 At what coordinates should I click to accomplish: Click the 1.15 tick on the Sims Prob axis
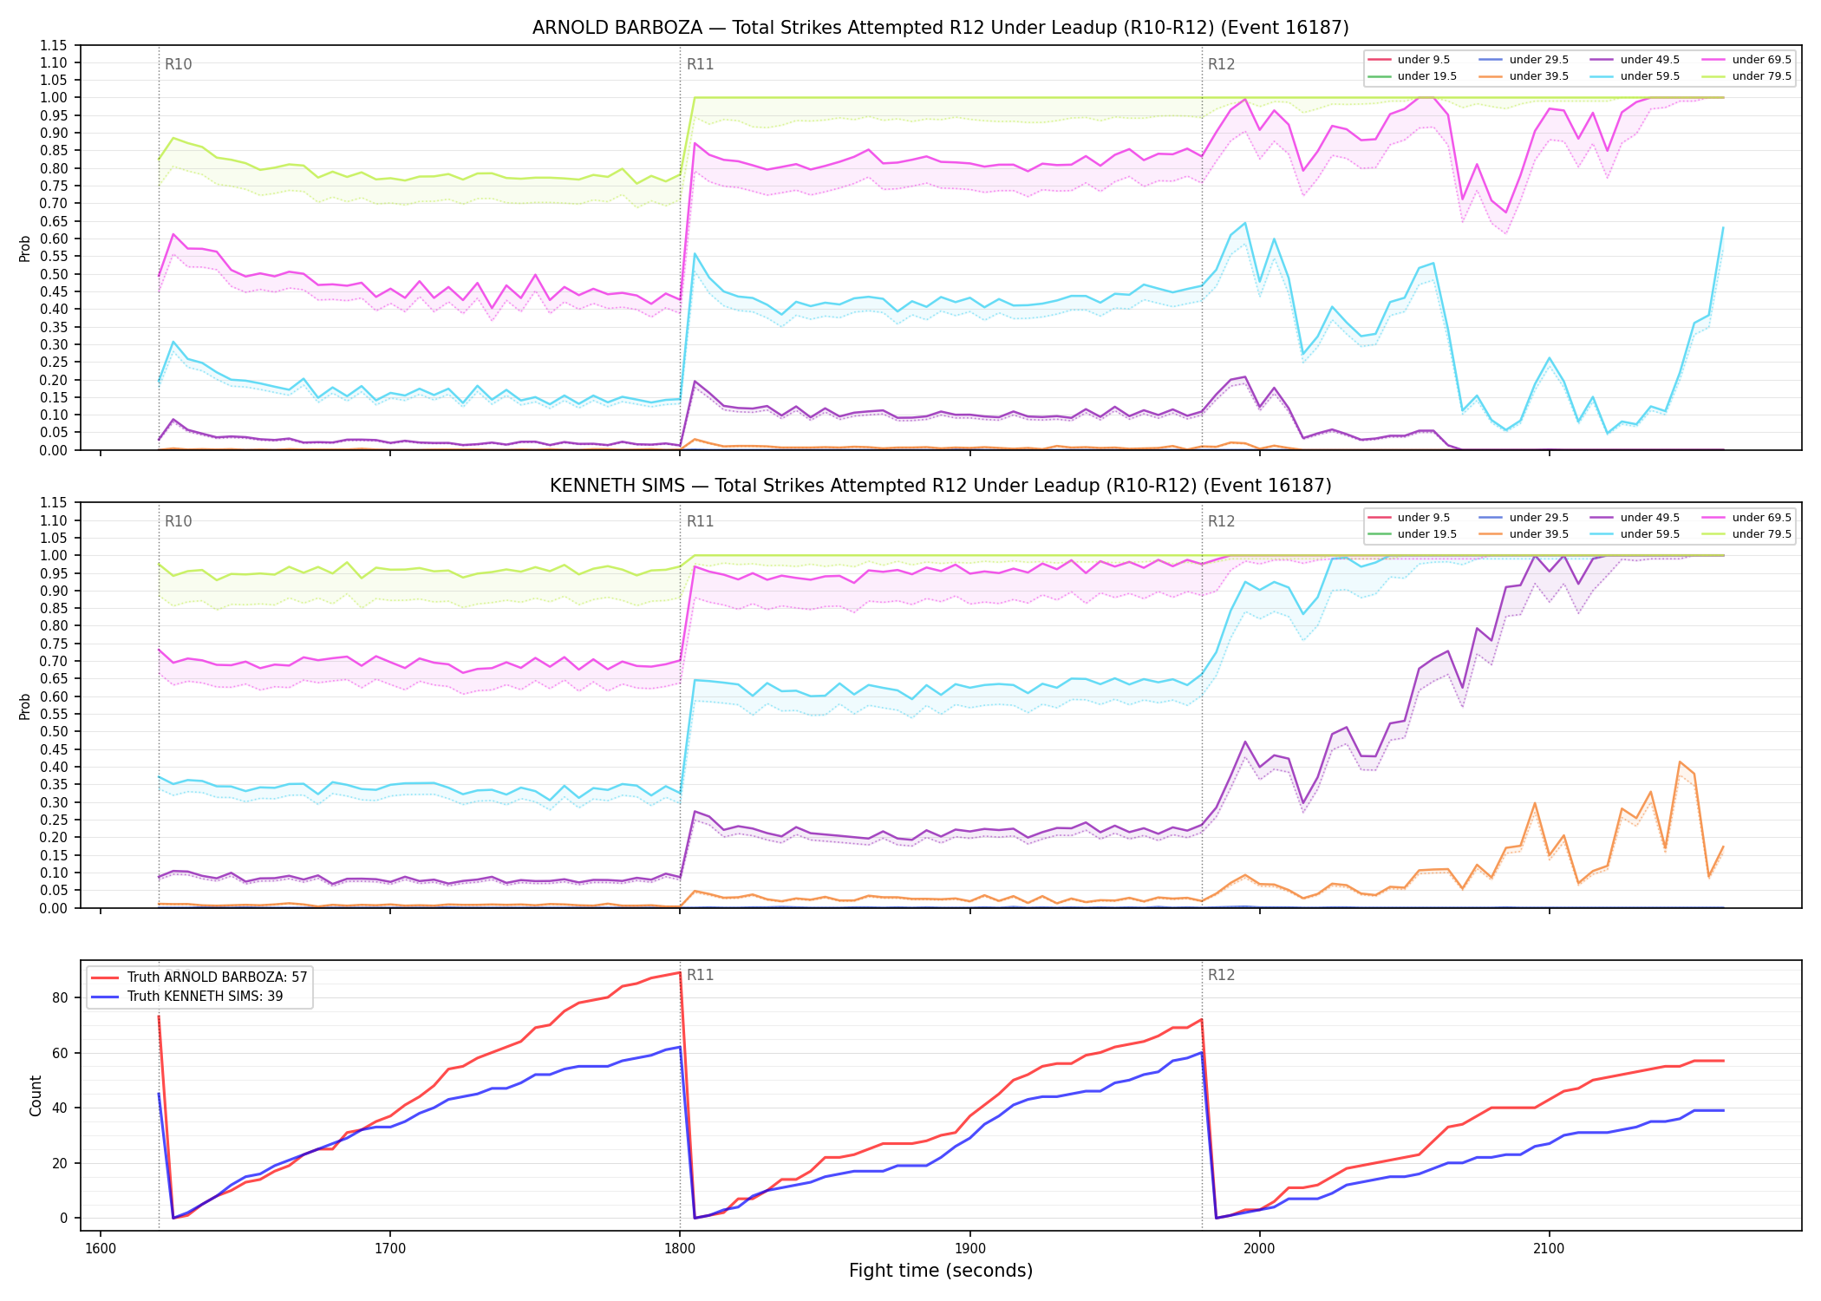pos(55,503)
